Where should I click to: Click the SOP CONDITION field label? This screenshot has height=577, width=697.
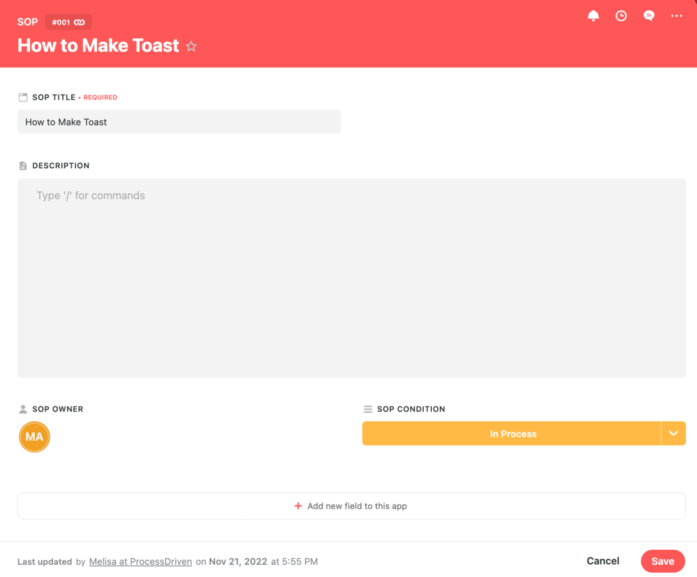click(x=411, y=409)
